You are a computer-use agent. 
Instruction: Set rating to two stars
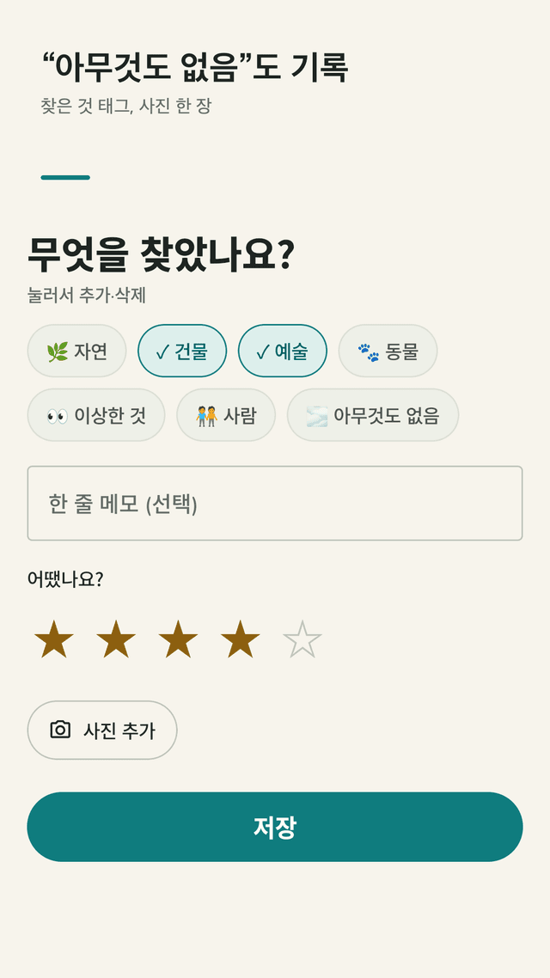pos(116,639)
